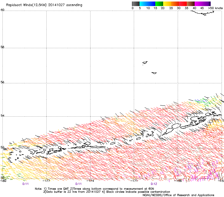Click the first D:11 time label at left
Viewport: 224px width, 197px height.
[25, 184]
